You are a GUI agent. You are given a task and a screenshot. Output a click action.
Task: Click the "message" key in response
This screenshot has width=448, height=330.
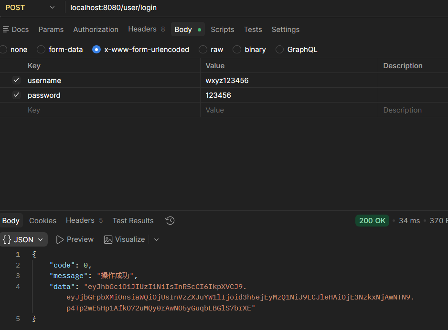click(69, 276)
